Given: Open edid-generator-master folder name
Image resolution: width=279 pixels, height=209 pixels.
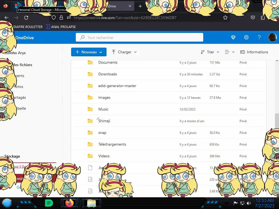Looking at the screenshot, I should (x=117, y=86).
